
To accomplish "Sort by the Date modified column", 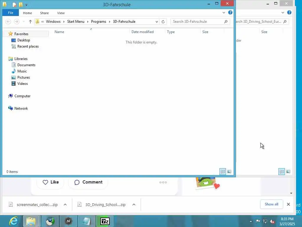I will (x=142, y=32).
